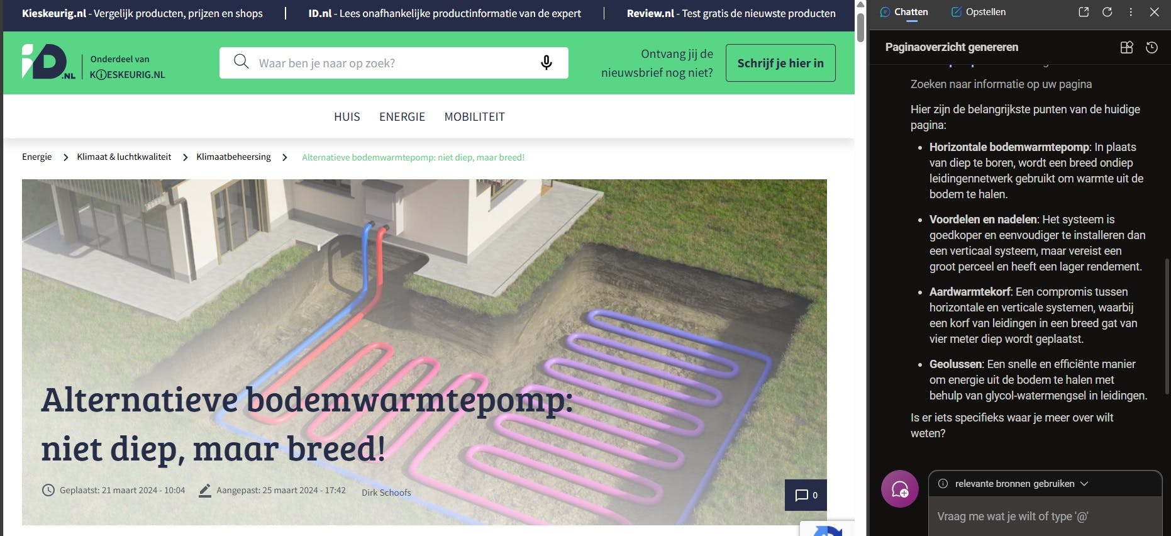The height and width of the screenshot is (536, 1171).
Task: Open the ENERGIE menu item
Action: pos(402,116)
